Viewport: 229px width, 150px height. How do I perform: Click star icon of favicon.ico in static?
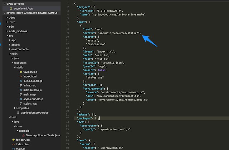21,72
